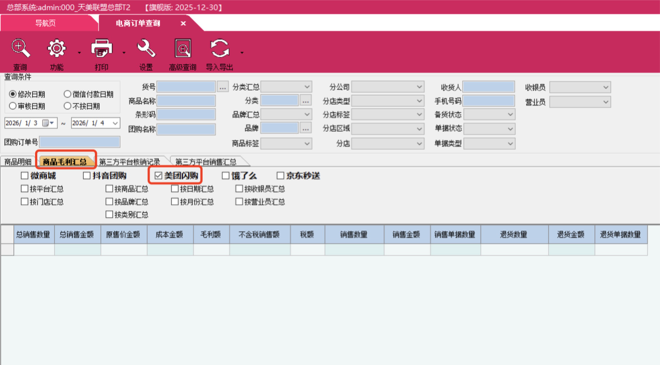This screenshot has height=365, width=660.
Task: Select the 审核日期 radio button
Action: [x=12, y=106]
